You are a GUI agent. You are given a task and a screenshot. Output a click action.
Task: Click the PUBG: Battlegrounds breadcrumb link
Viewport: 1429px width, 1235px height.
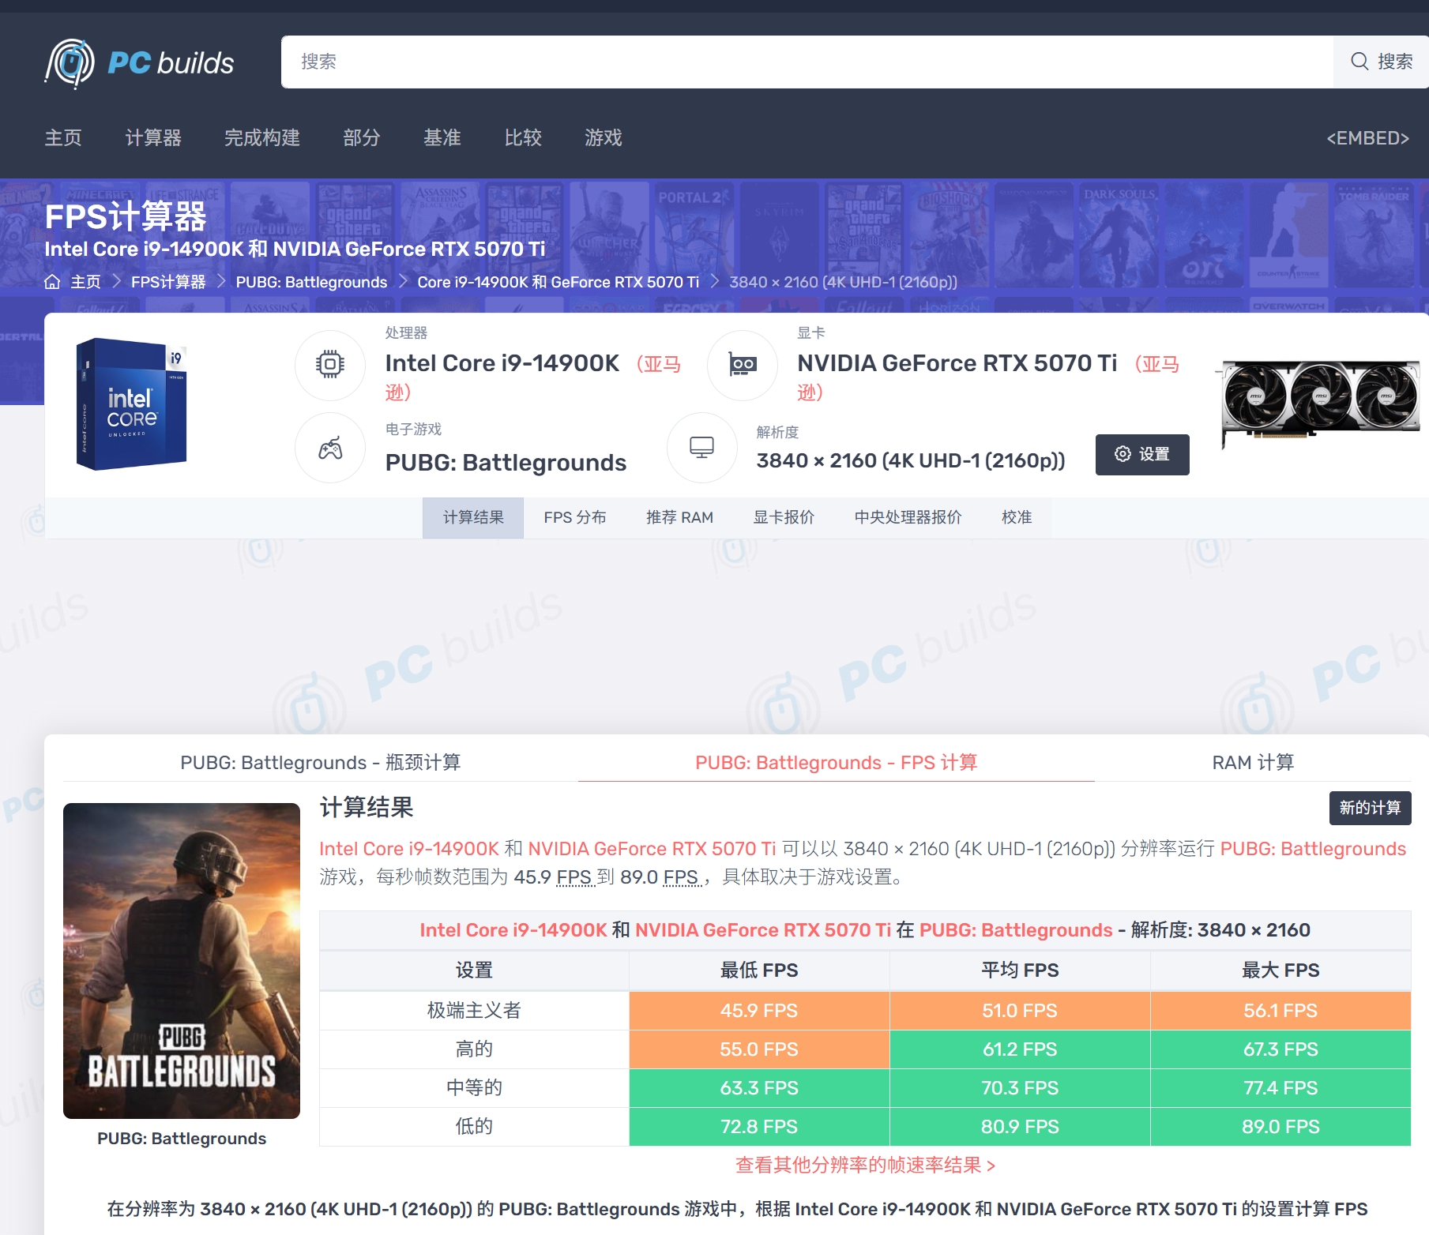click(311, 282)
